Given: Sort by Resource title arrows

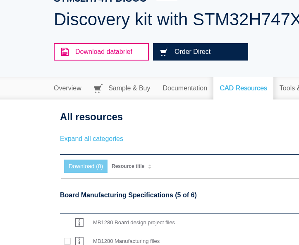Looking at the screenshot, I should click(150, 167).
